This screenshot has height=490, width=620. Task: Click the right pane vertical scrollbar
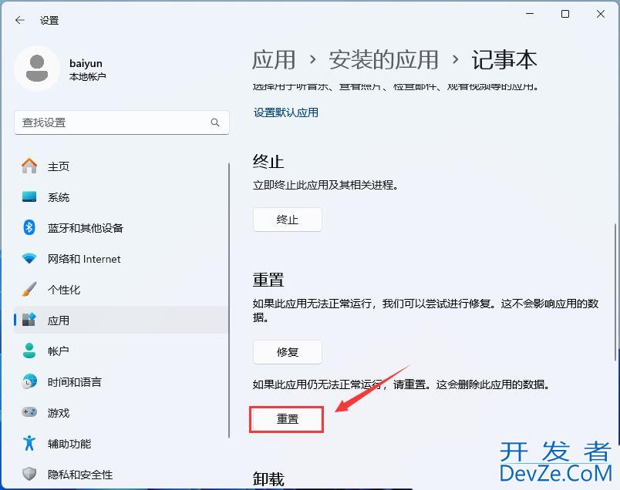click(x=615, y=292)
